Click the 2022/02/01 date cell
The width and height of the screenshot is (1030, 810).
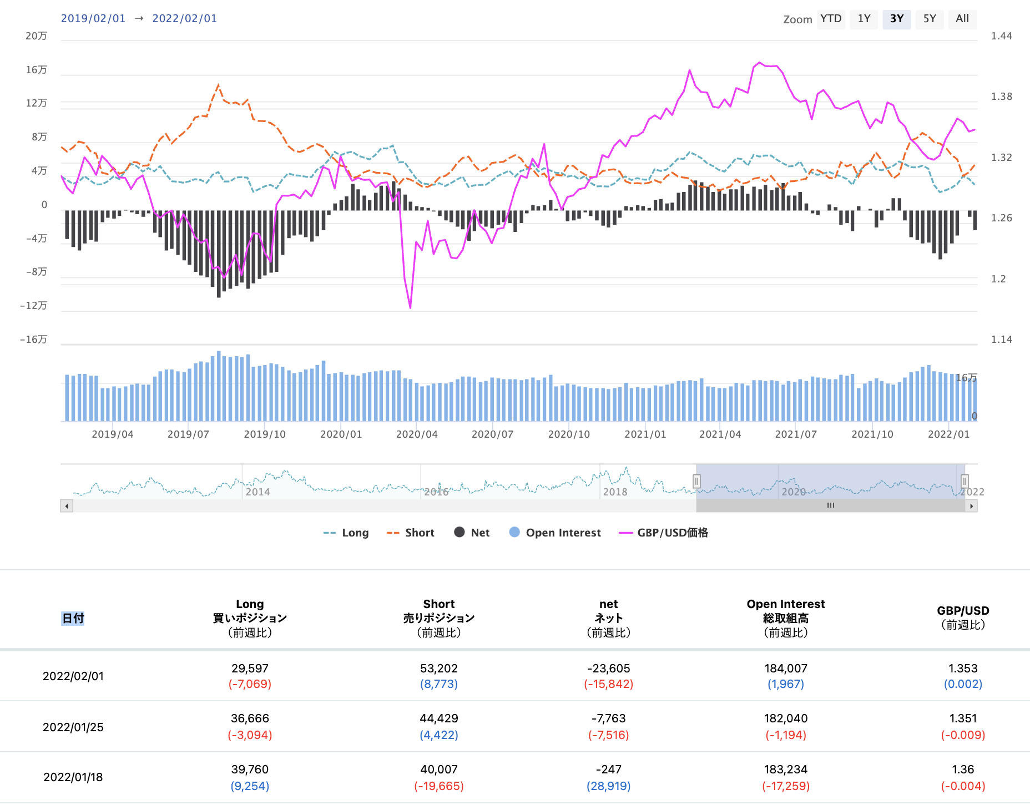click(73, 676)
